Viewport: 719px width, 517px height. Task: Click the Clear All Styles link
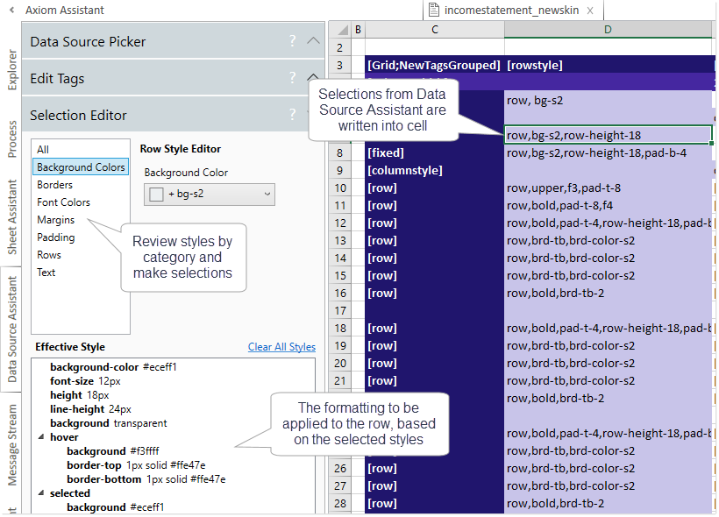pos(281,347)
